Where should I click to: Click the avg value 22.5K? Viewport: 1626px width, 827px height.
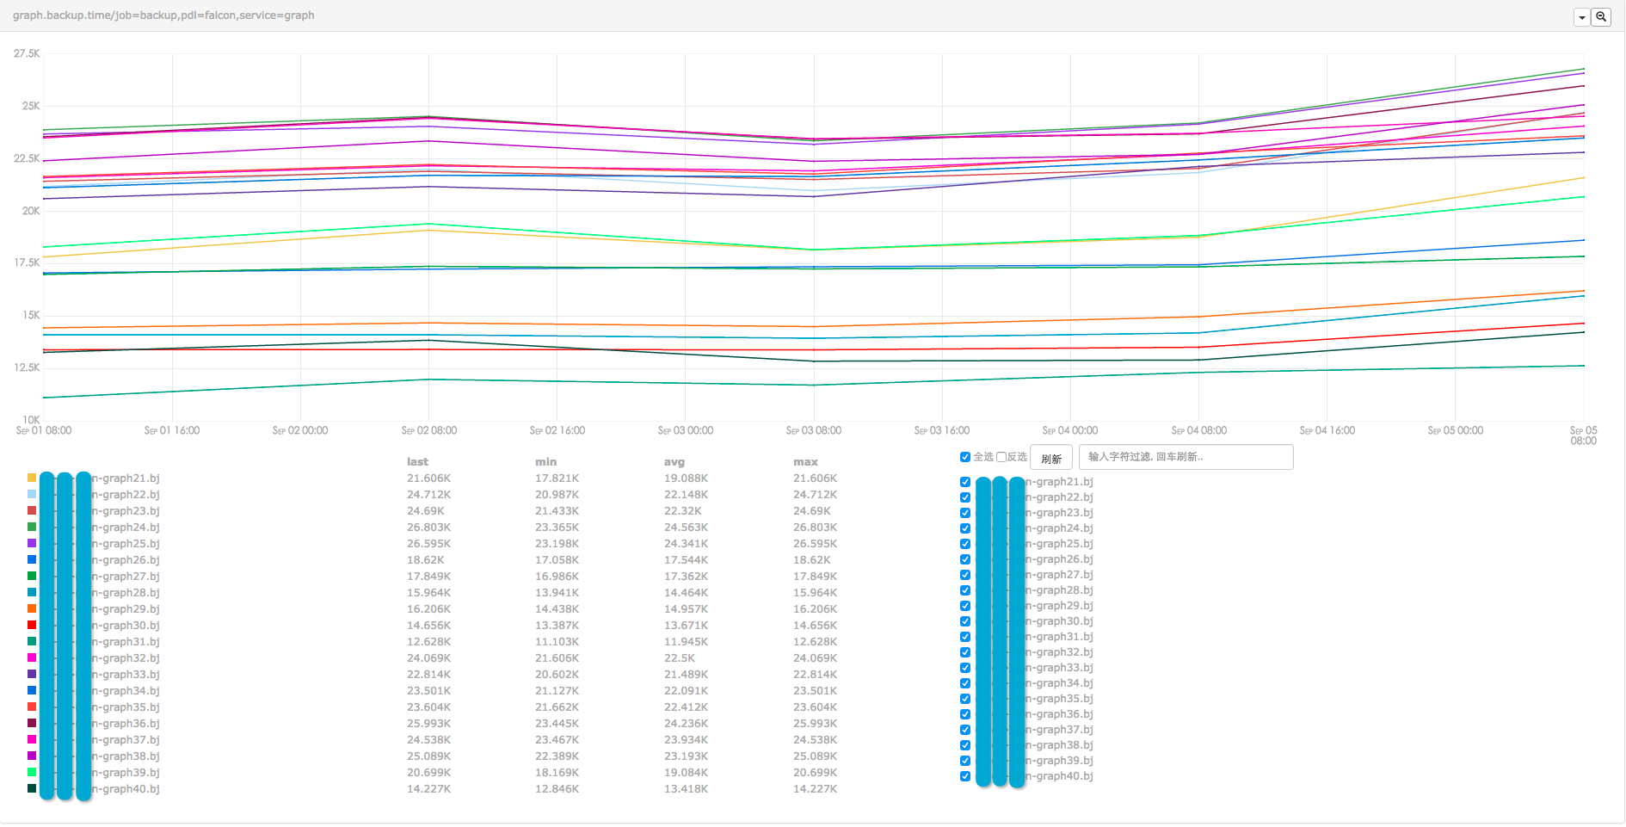[x=680, y=658]
